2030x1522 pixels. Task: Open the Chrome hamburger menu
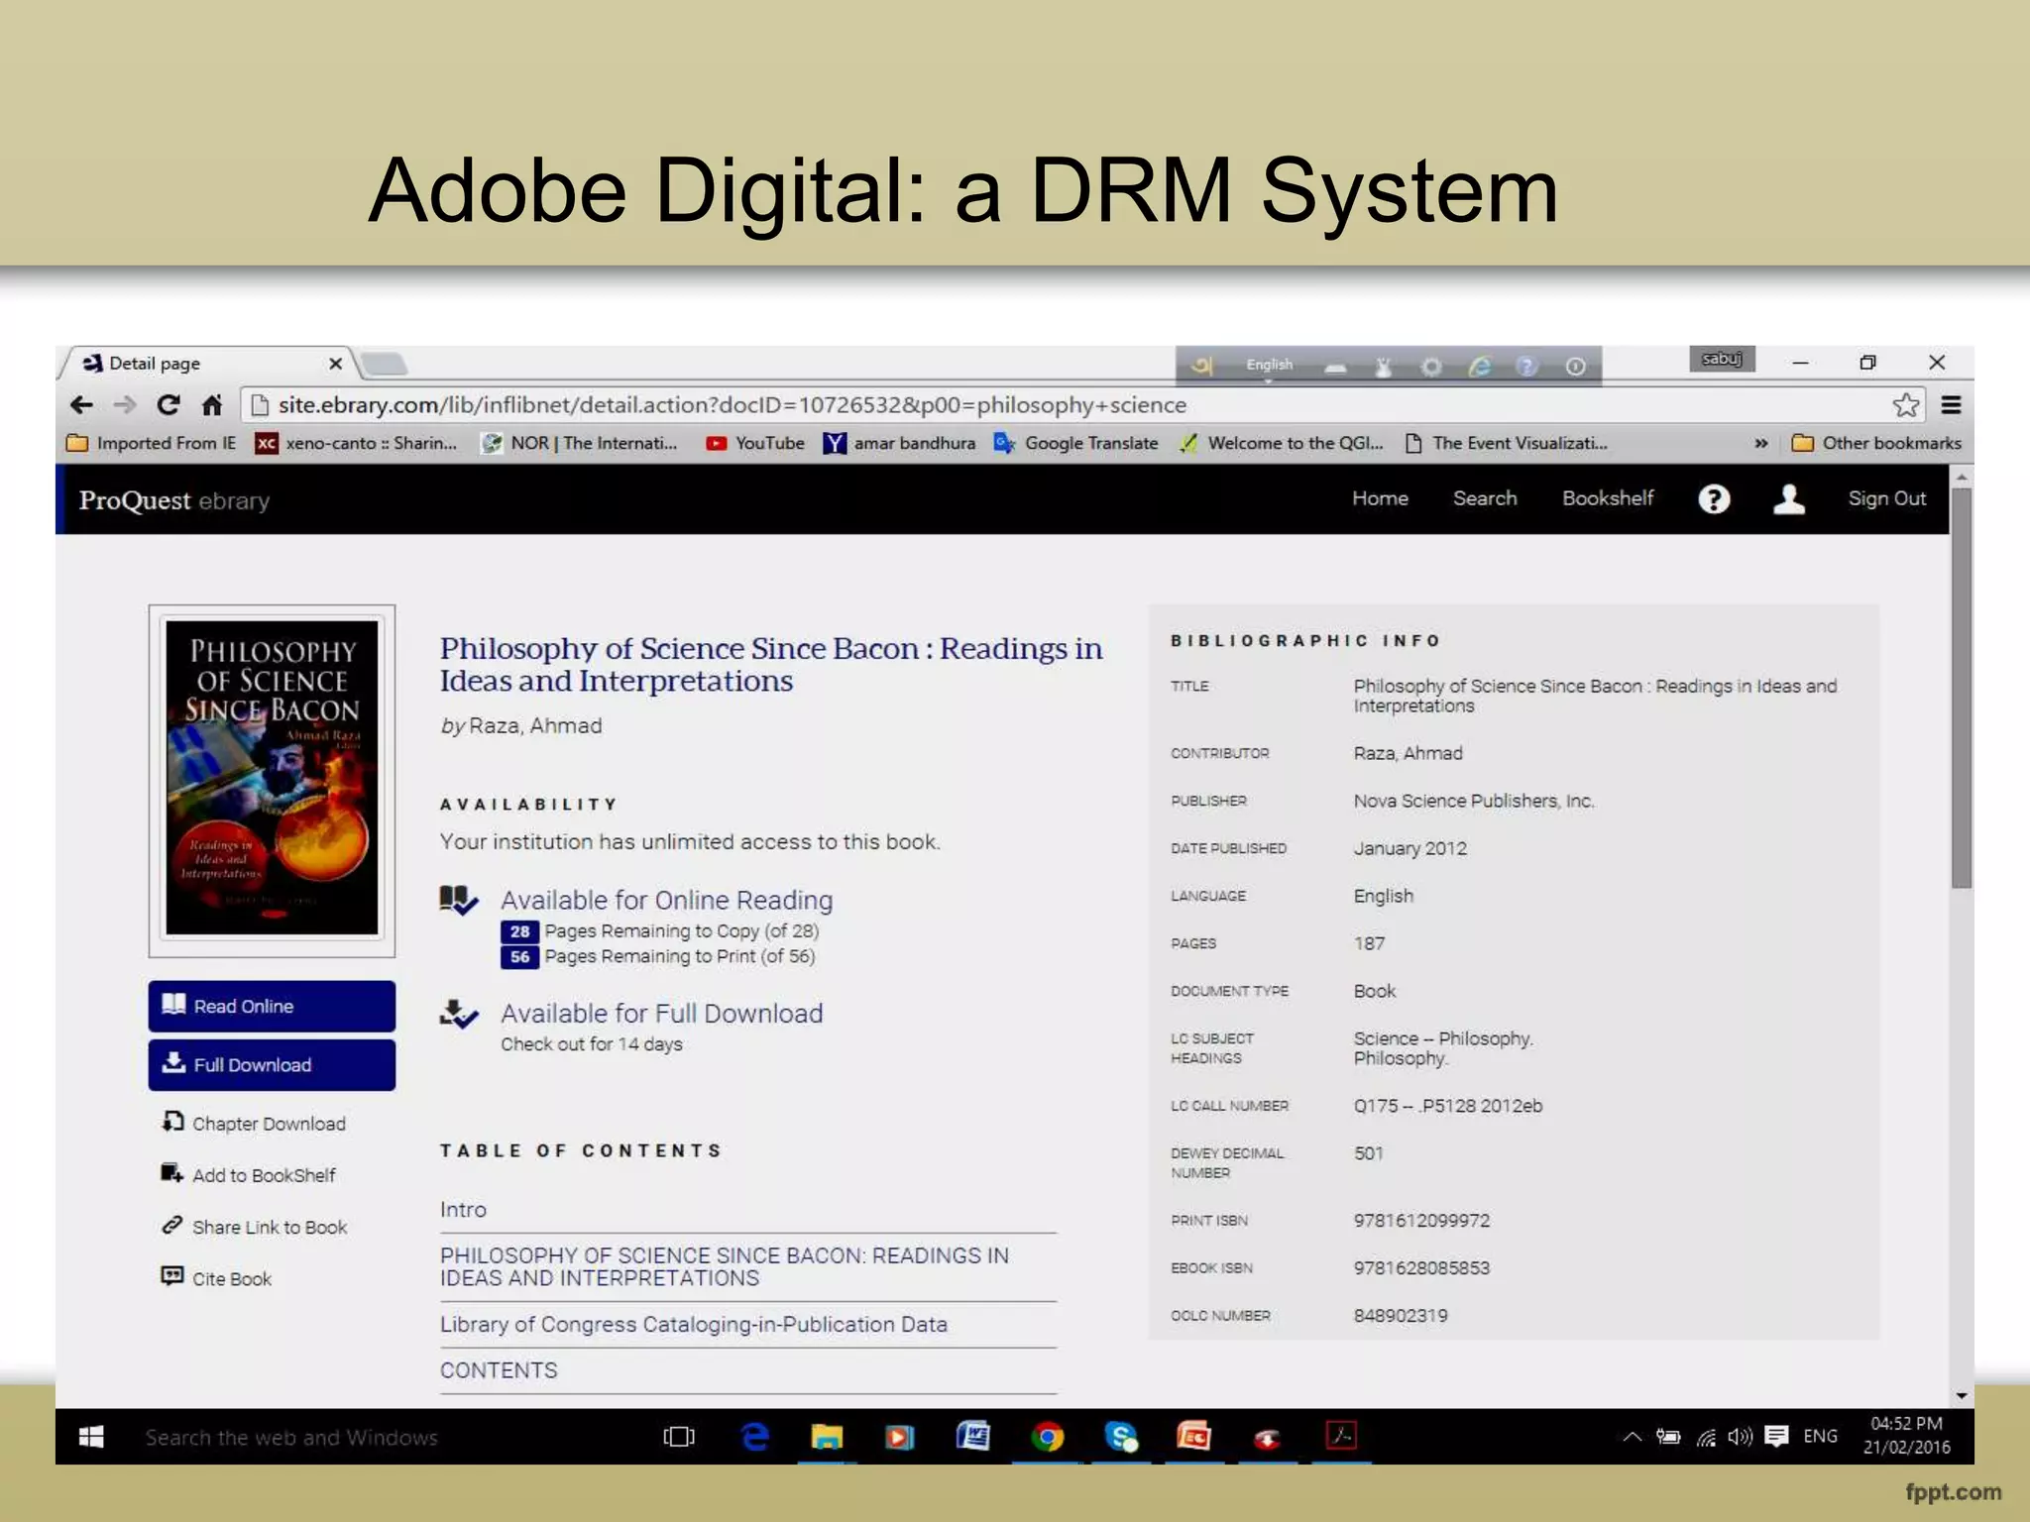(1951, 405)
